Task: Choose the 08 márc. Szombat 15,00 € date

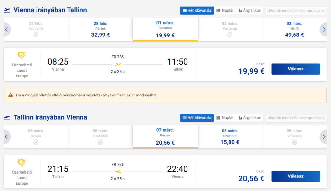Action: point(230,137)
